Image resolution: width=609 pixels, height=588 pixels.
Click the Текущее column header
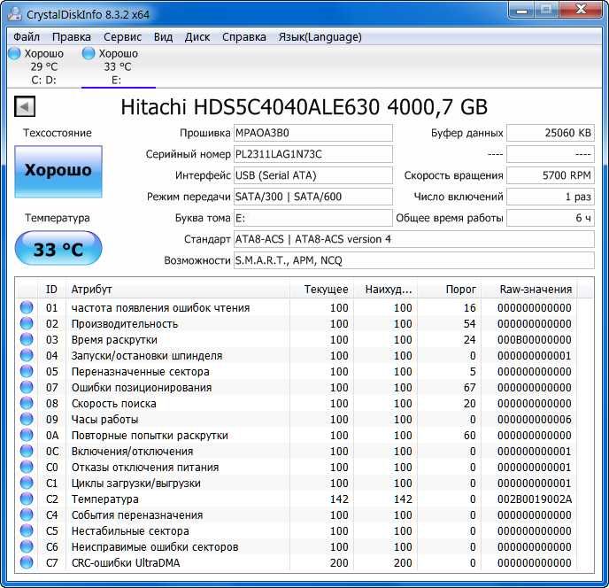pos(321,290)
